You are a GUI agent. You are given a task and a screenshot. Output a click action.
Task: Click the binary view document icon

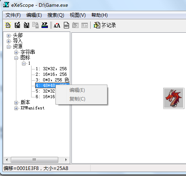point(66,25)
